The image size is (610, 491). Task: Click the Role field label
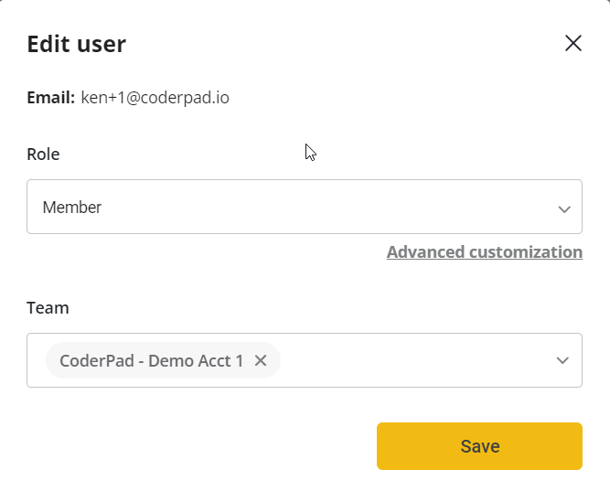43,155
